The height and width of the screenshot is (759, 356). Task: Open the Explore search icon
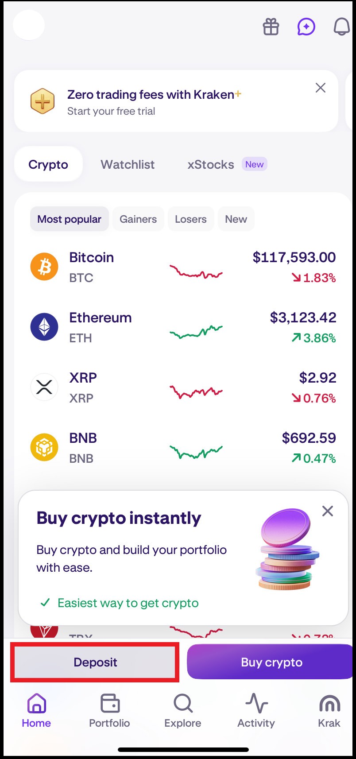tap(183, 703)
